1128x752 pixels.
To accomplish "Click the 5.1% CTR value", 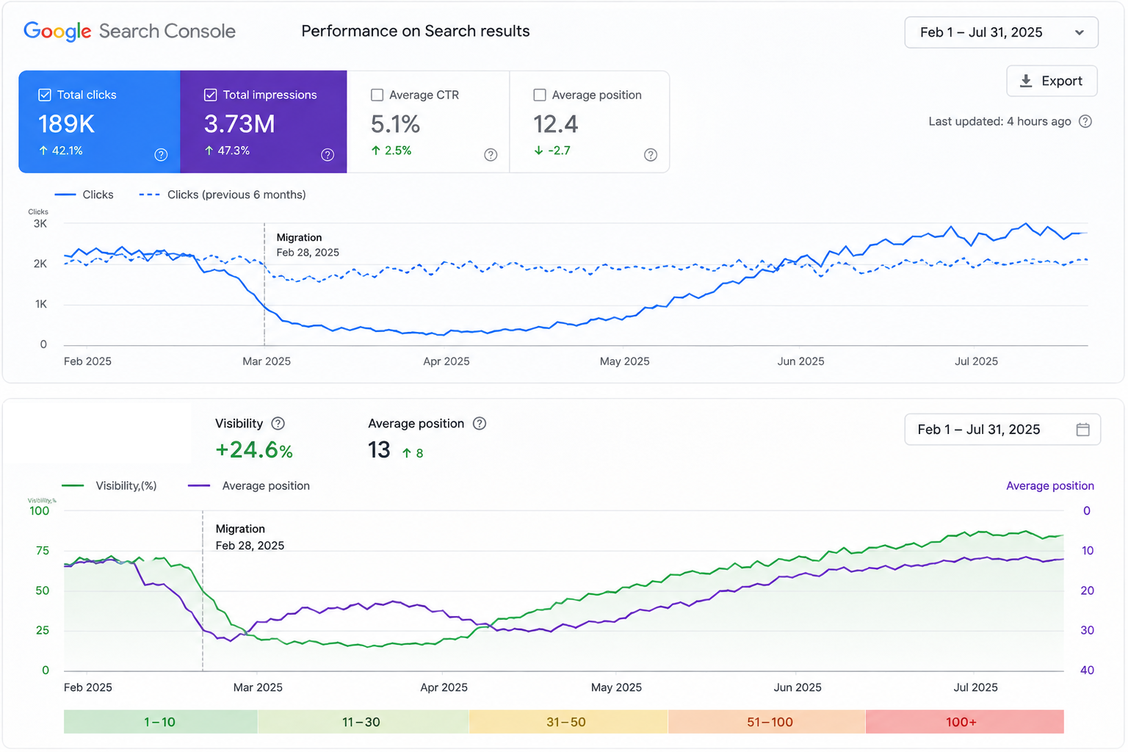I will tap(395, 124).
